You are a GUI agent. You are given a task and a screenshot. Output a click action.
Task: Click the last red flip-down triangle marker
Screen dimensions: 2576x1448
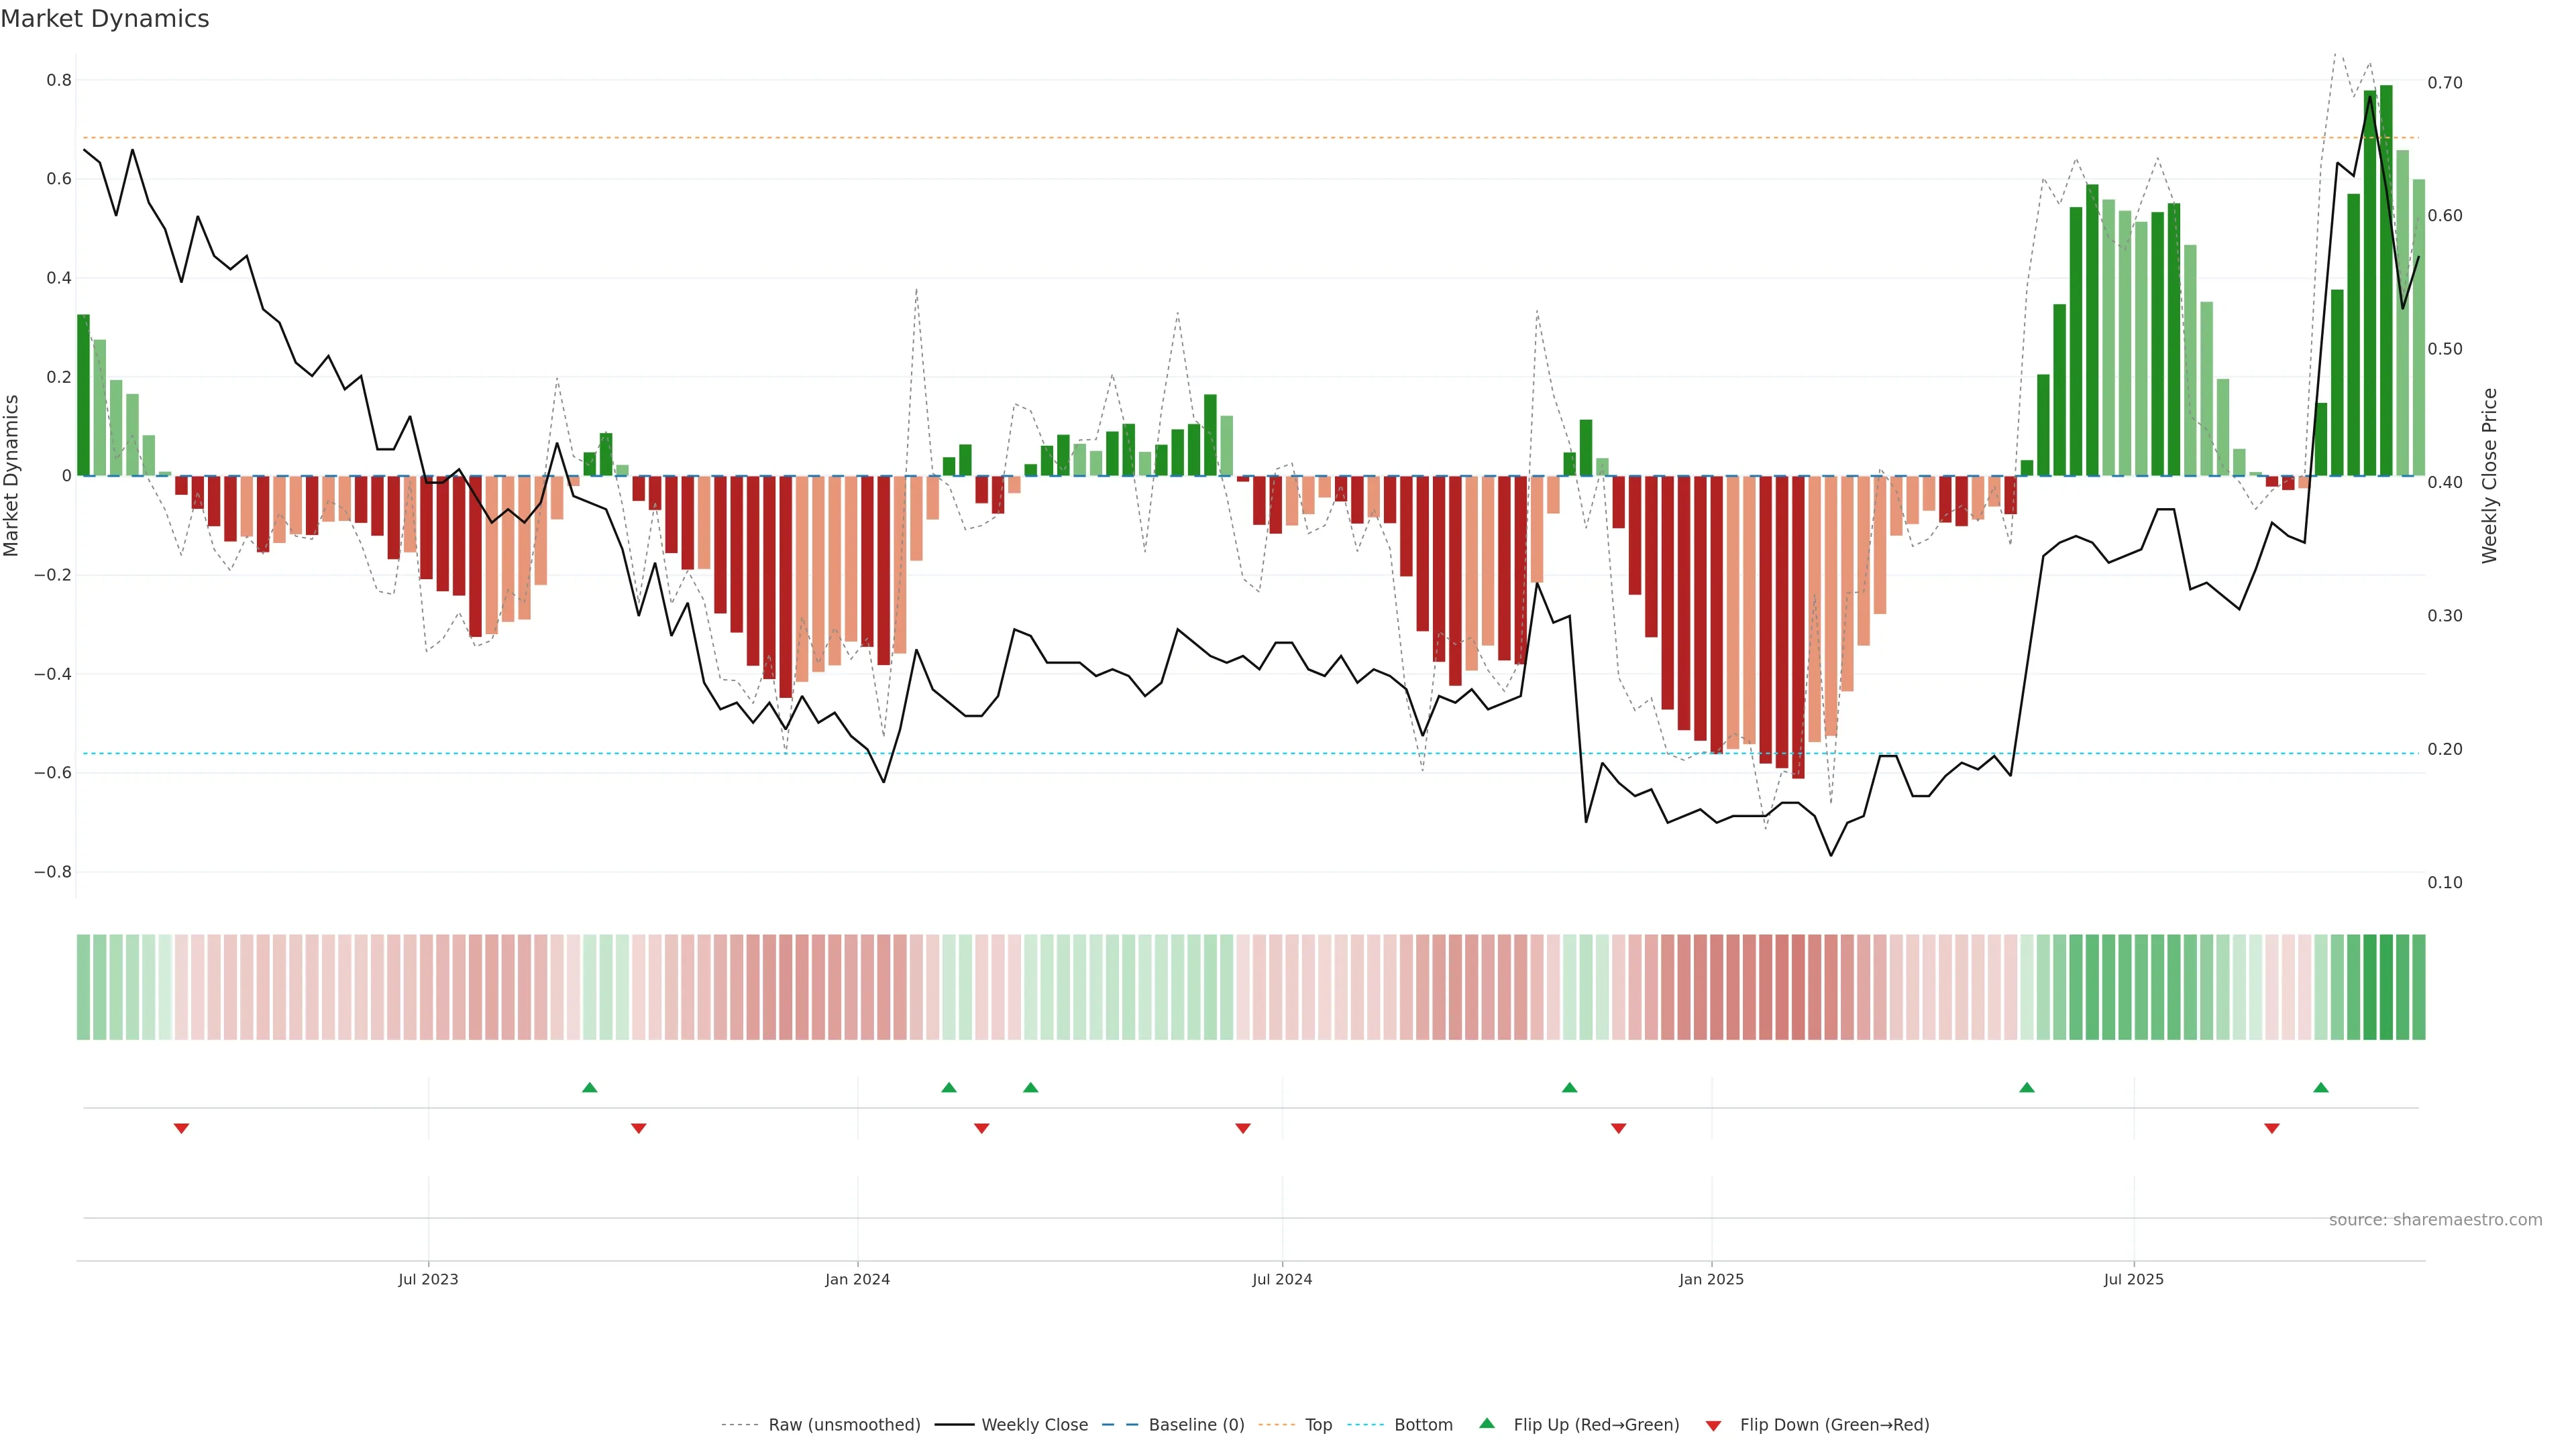(x=2271, y=1128)
